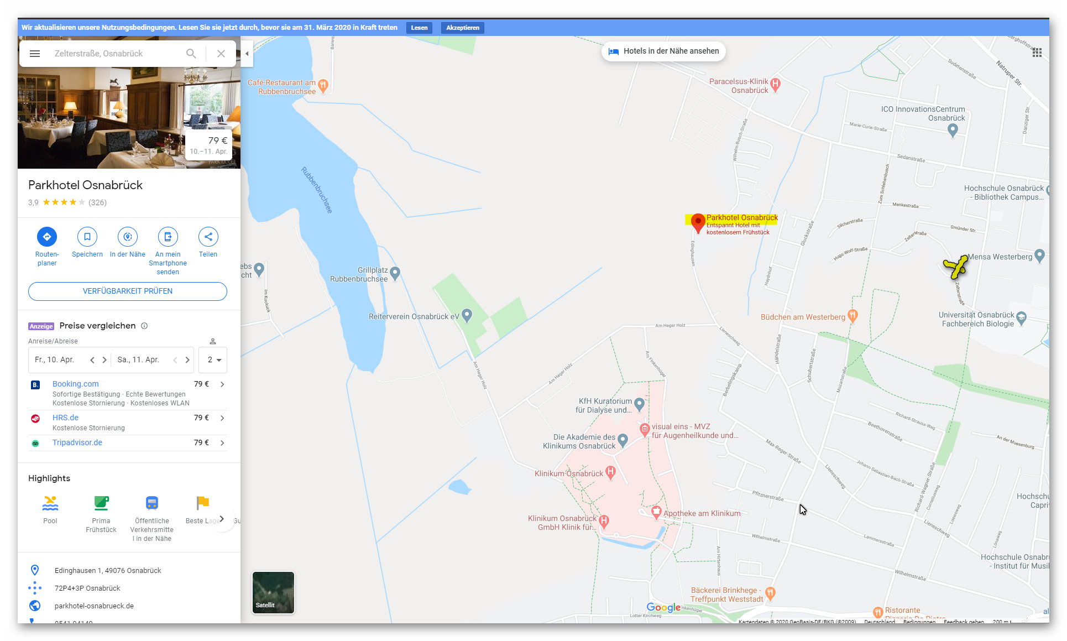Click the 326 reviews count
1067x641 pixels.
click(97, 202)
